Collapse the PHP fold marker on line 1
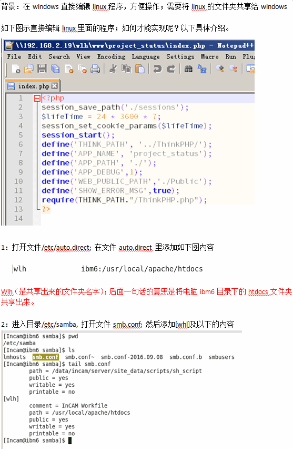 37,99
